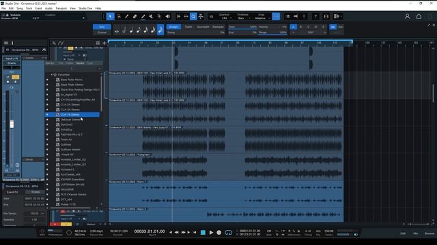
Task: Select the Arrow tool in the toolbar
Action: click(x=111, y=16)
